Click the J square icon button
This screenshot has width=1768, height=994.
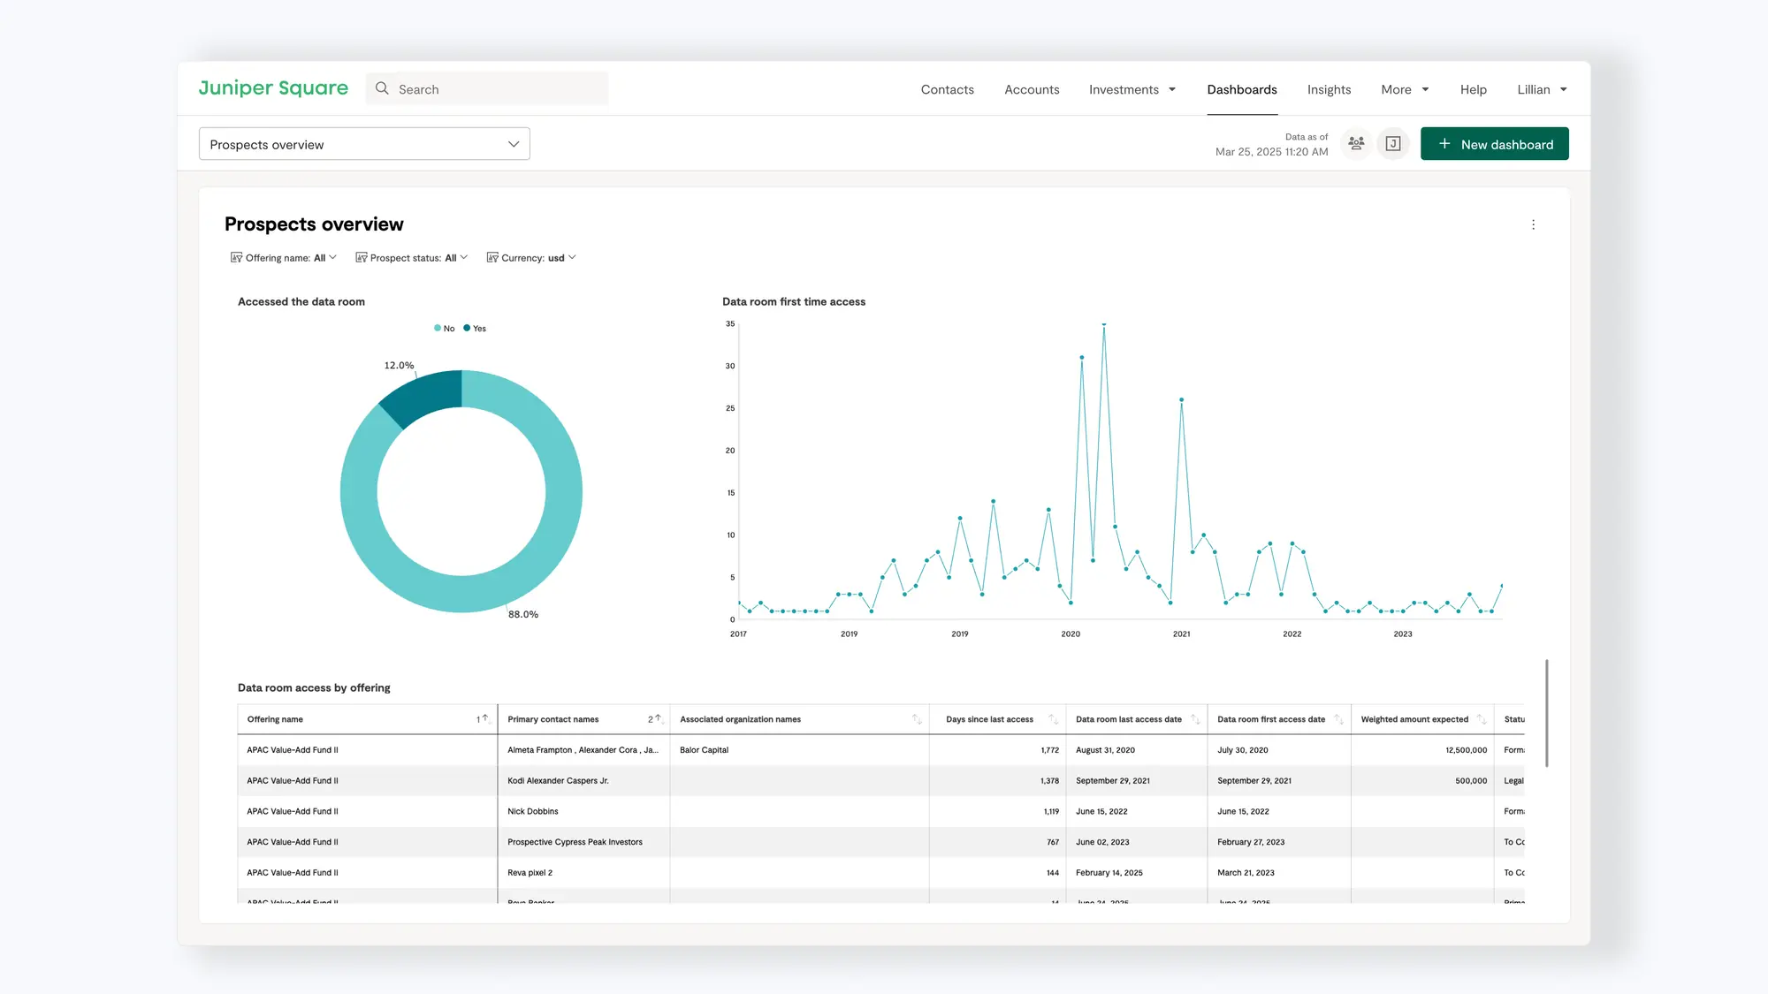1393,143
